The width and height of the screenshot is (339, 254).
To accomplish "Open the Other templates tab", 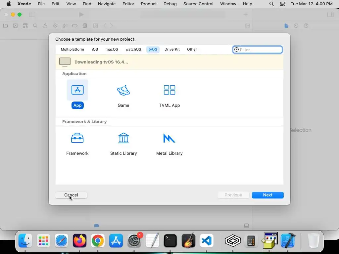I will pos(192,49).
